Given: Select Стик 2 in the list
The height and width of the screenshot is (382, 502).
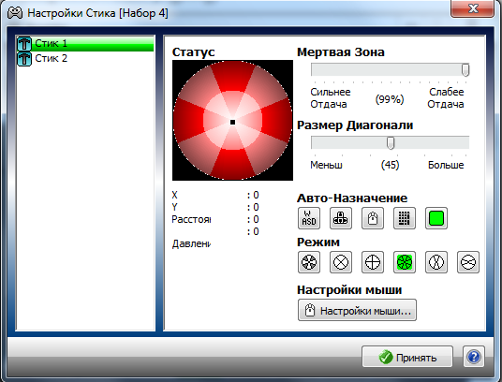Looking at the screenshot, I should [x=85, y=59].
